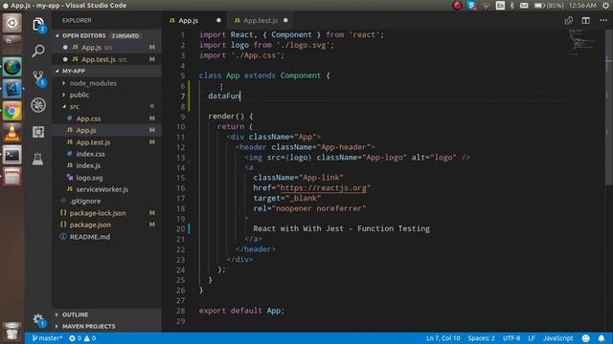The height and width of the screenshot is (344, 613).
Task: Open index.css in the file tree
Action: (x=106, y=154)
